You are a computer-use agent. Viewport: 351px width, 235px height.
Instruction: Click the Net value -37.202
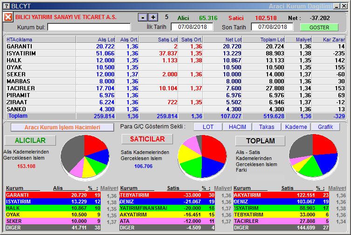coord(320,18)
